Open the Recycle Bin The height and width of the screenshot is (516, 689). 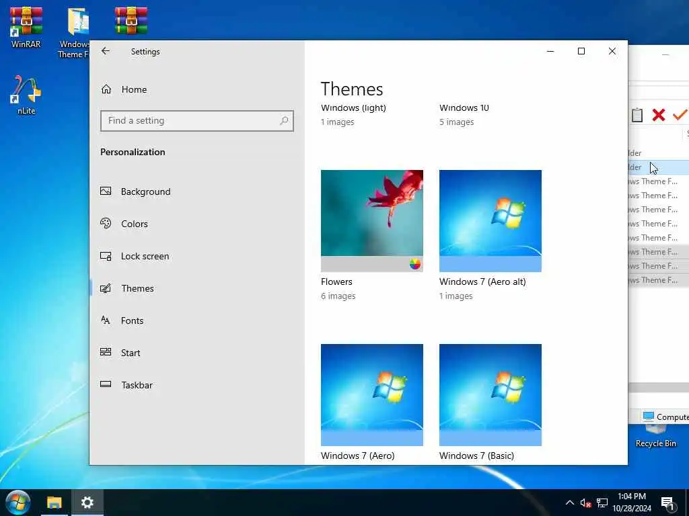[x=655, y=435]
